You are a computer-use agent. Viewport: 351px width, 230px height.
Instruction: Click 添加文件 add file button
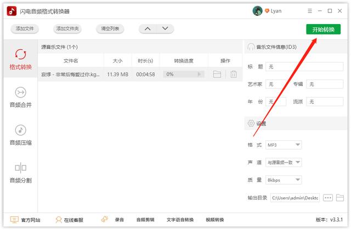click(x=25, y=28)
